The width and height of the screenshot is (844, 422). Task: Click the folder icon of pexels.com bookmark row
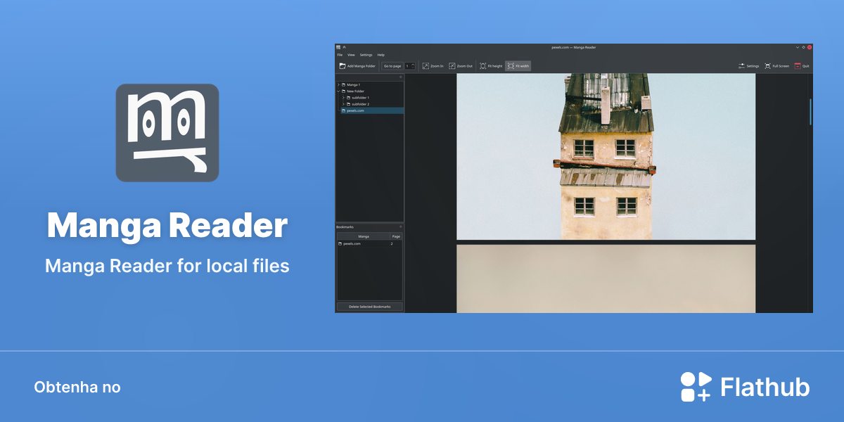pos(340,243)
